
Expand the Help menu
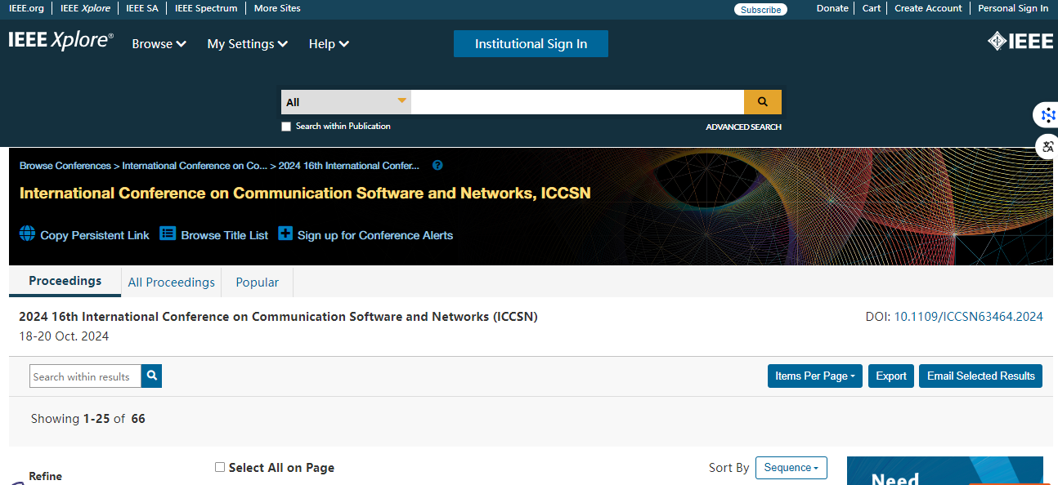click(329, 44)
